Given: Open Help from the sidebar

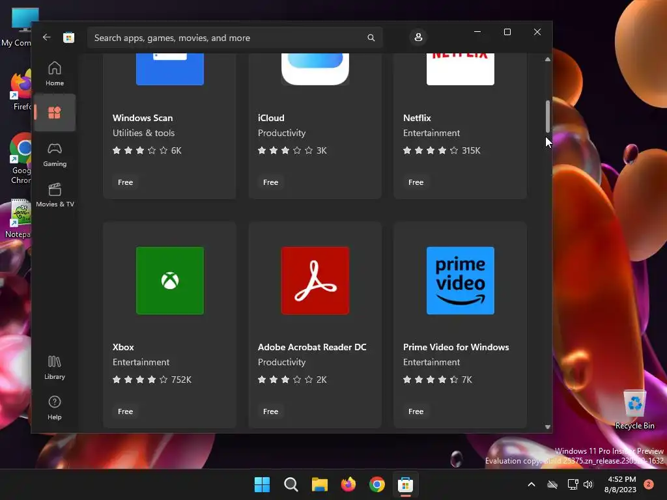Looking at the screenshot, I should (x=55, y=408).
